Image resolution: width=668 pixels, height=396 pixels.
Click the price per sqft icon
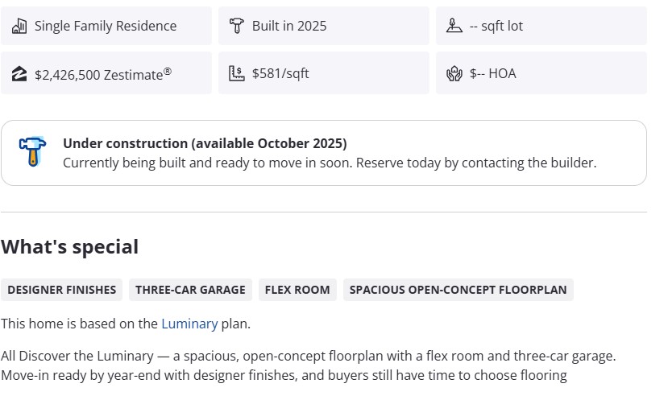[236, 73]
